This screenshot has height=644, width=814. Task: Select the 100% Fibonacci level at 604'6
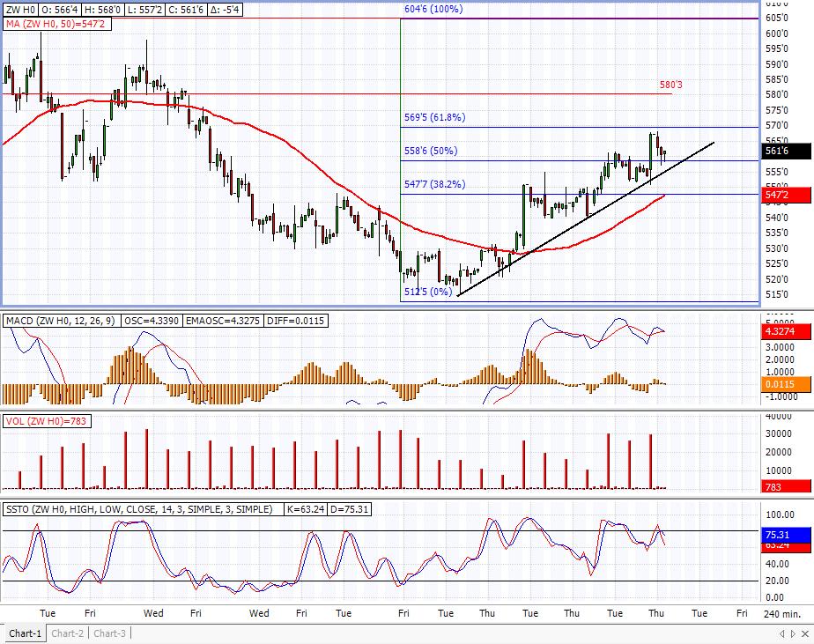pyautogui.click(x=433, y=9)
